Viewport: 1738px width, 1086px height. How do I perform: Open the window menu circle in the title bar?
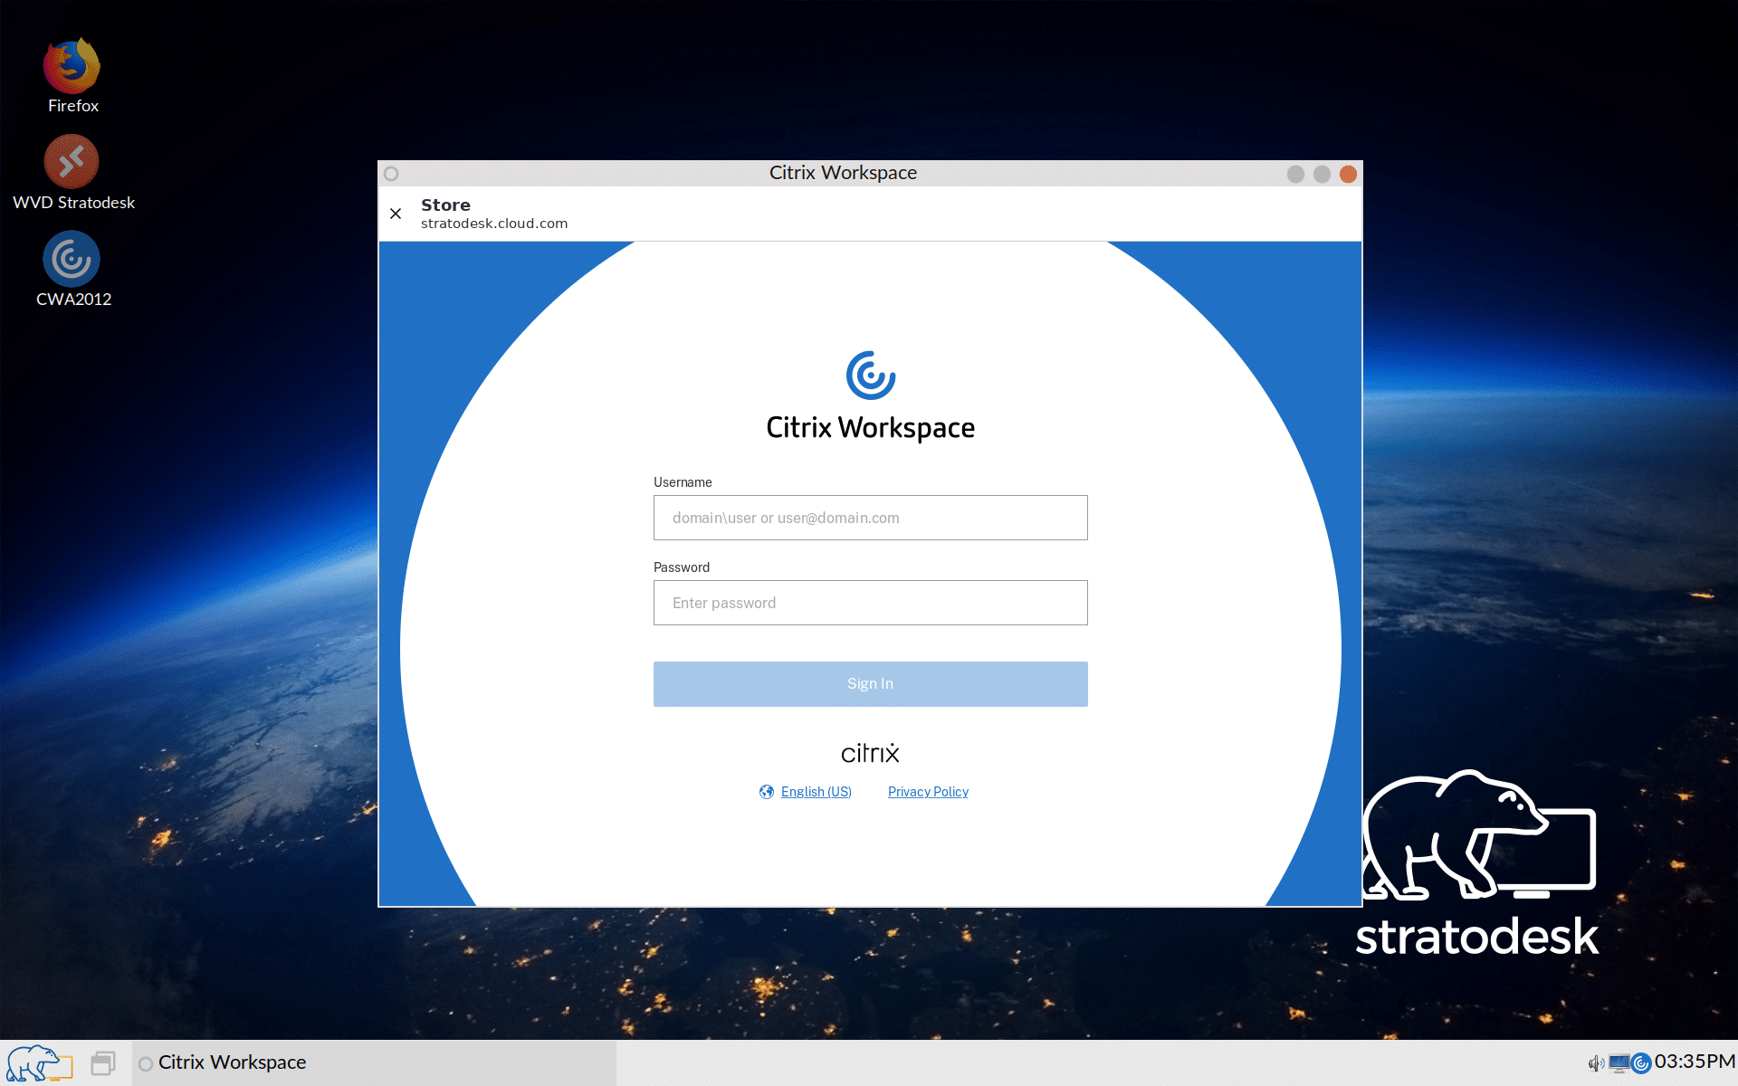coord(391,174)
